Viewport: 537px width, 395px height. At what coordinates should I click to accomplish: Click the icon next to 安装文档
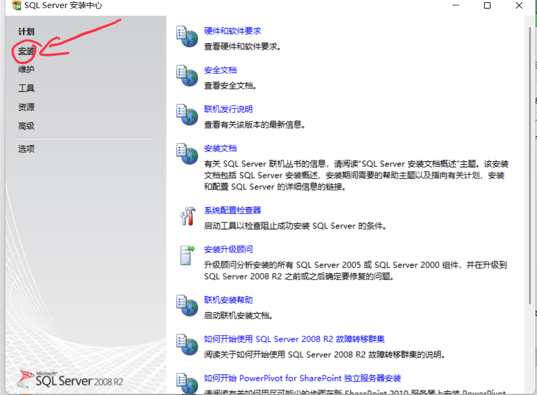pos(187,154)
